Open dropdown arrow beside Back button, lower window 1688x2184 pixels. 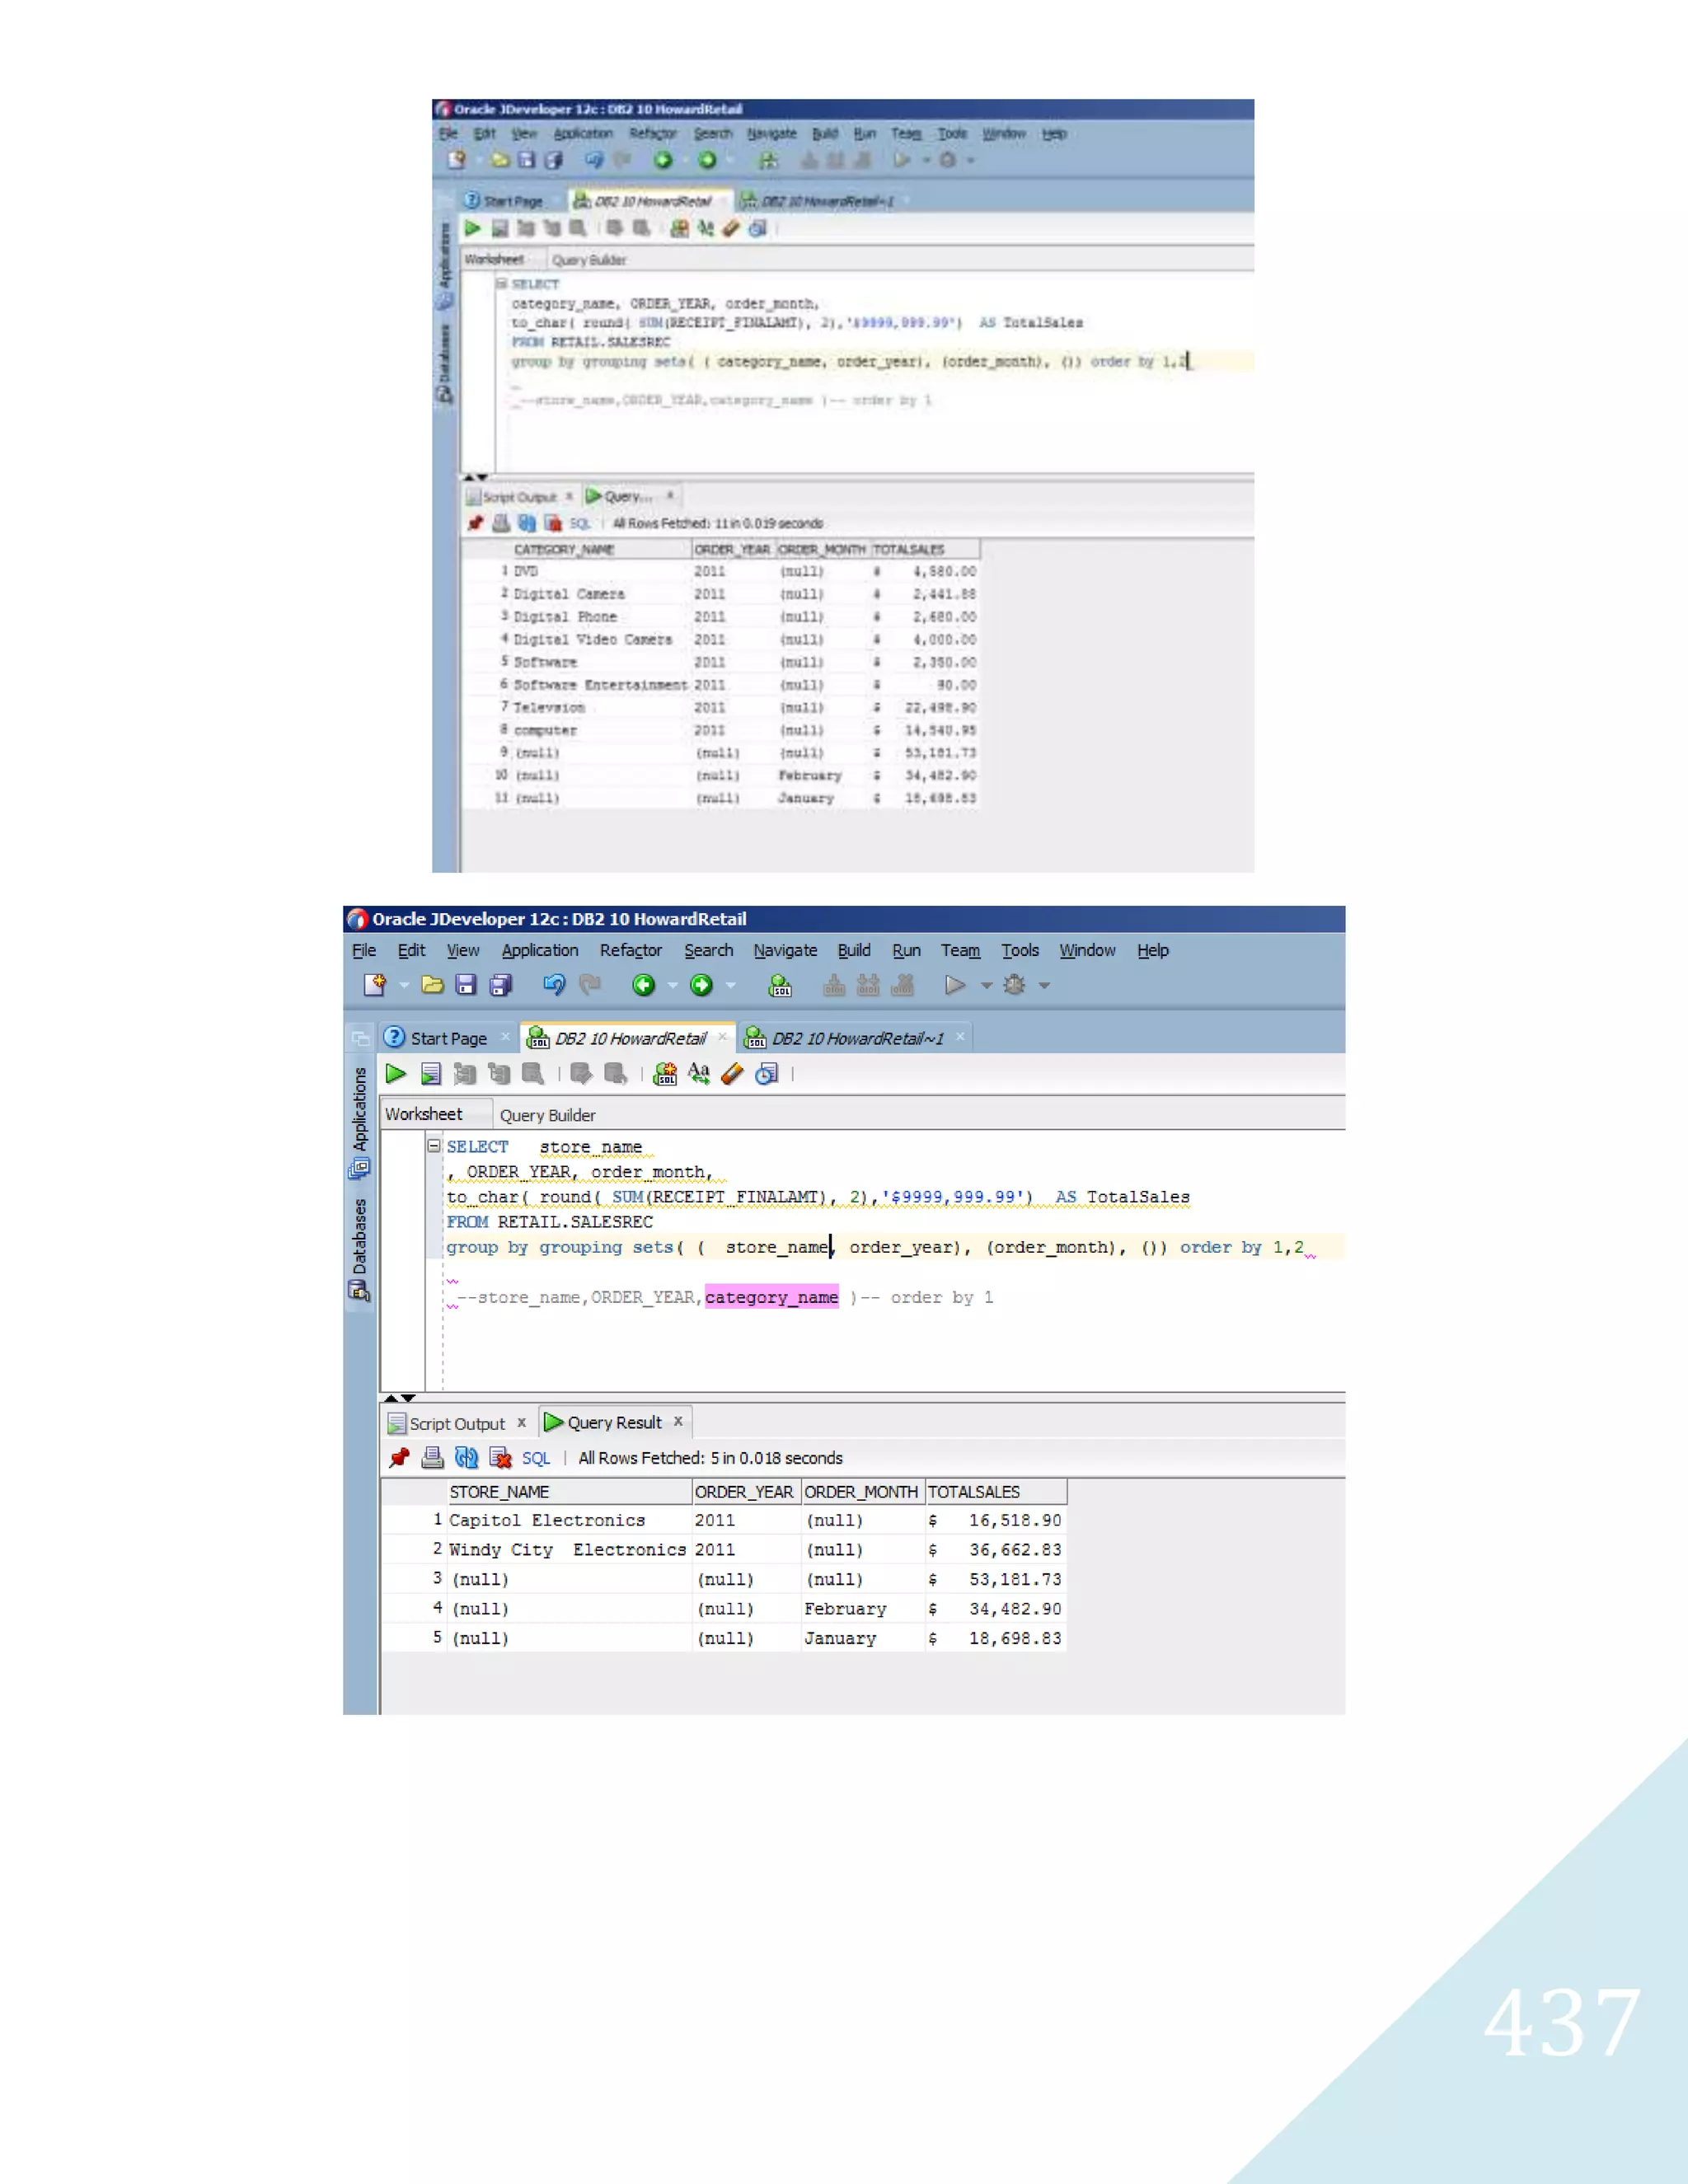pyautogui.click(x=672, y=986)
